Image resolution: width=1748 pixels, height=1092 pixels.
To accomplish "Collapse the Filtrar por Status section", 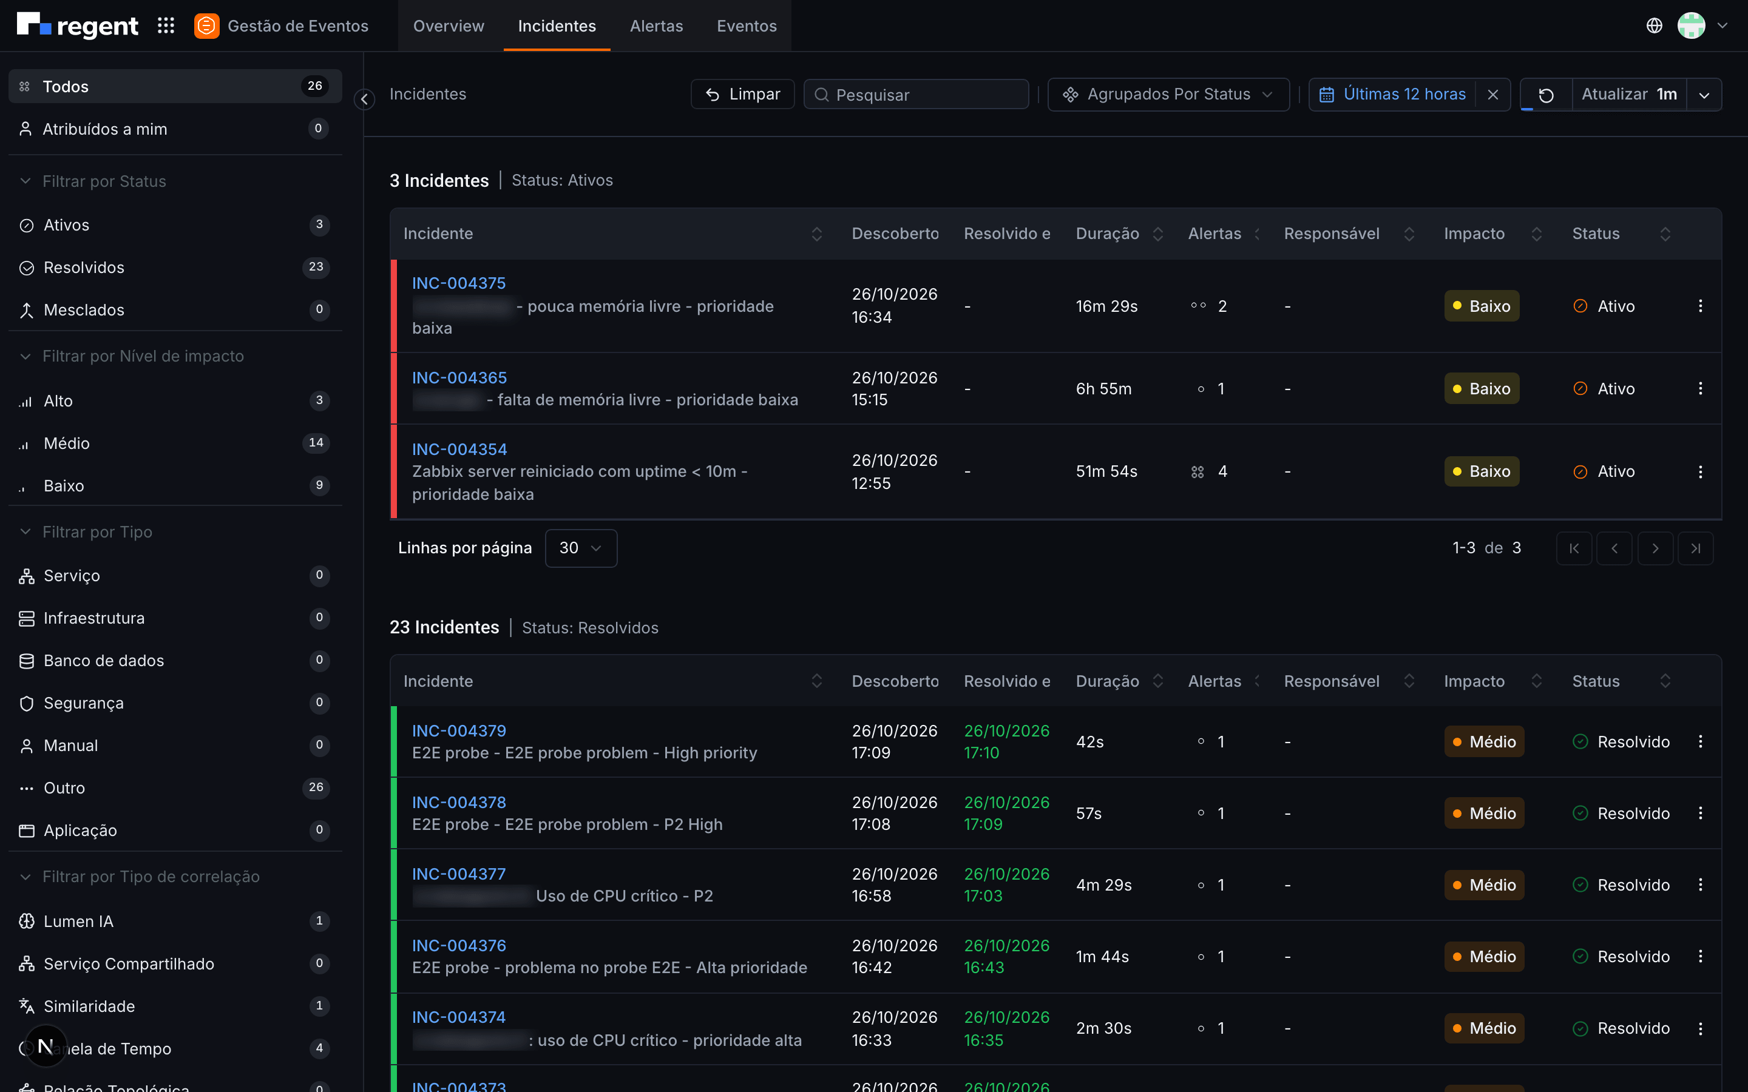I will [25, 181].
